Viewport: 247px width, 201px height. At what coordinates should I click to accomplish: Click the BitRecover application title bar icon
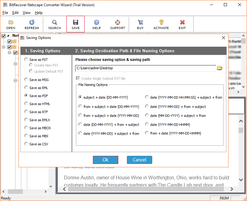pyautogui.click(x=5, y=5)
